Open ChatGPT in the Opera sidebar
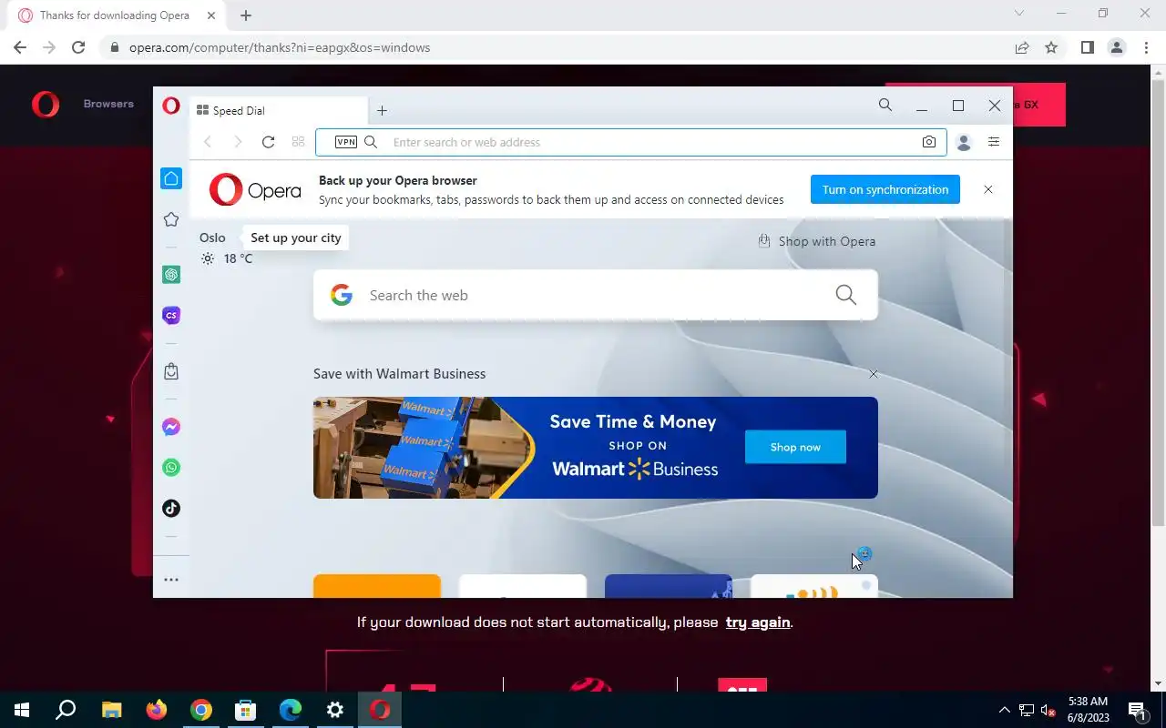Image resolution: width=1166 pixels, height=728 pixels. tap(171, 275)
